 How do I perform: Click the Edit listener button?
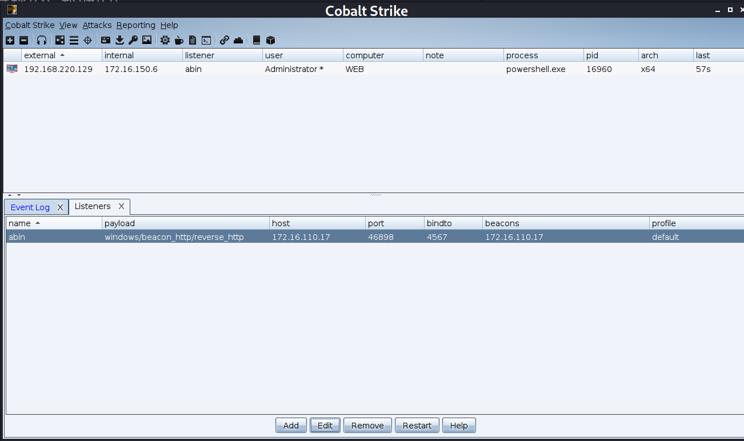325,426
